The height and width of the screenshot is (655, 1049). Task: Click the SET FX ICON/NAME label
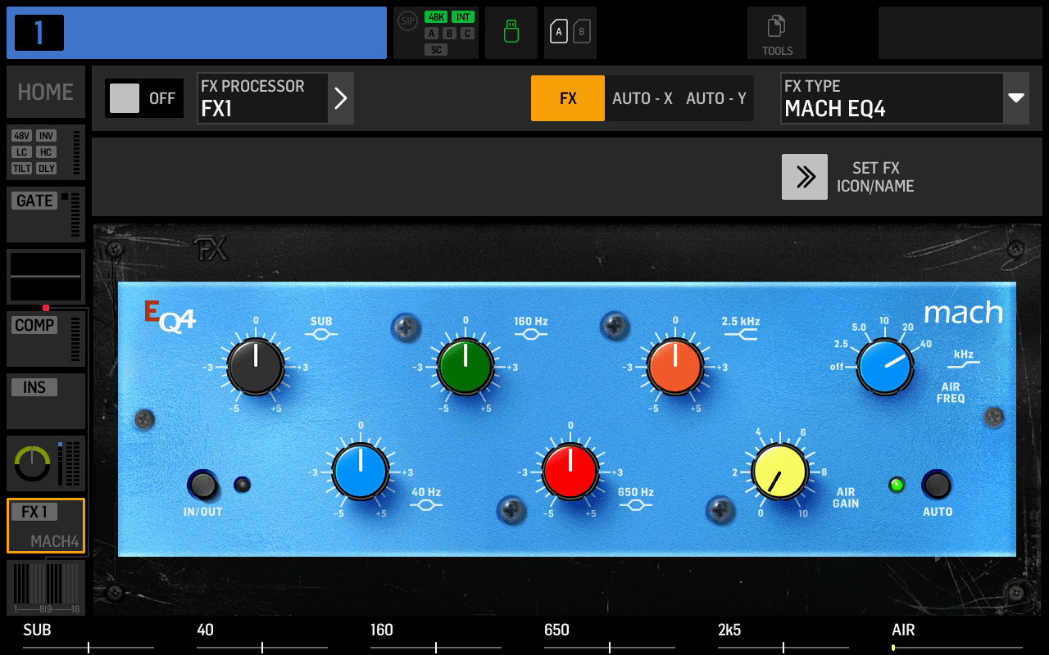coord(875,177)
